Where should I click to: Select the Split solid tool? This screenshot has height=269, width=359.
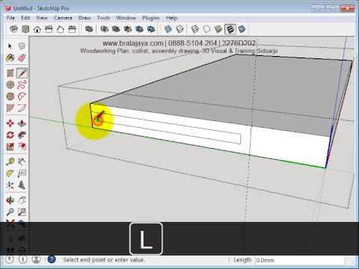pos(151,29)
